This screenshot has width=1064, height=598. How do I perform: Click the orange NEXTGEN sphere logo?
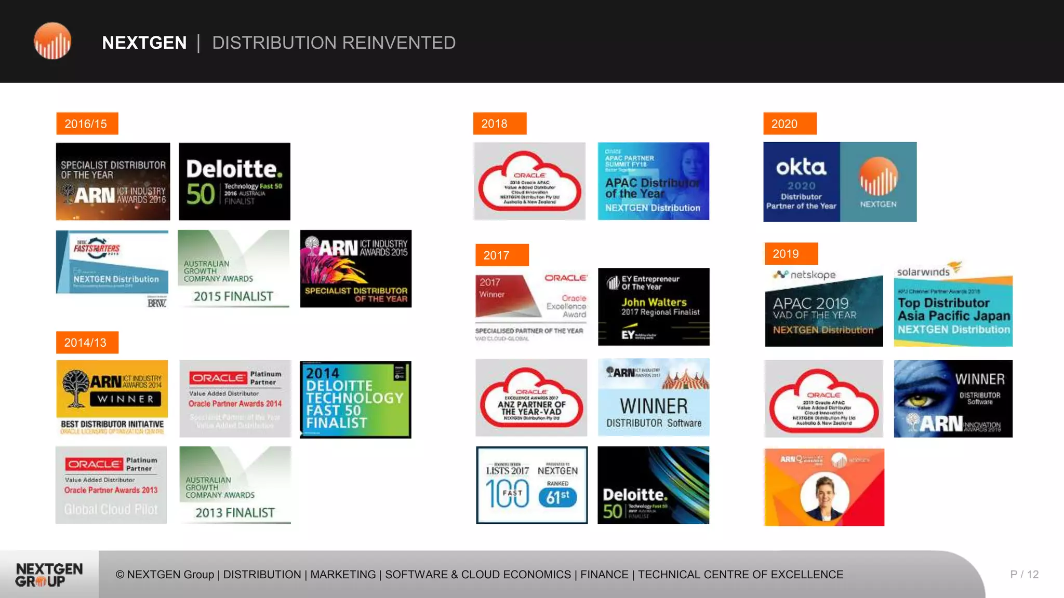coord(52,41)
